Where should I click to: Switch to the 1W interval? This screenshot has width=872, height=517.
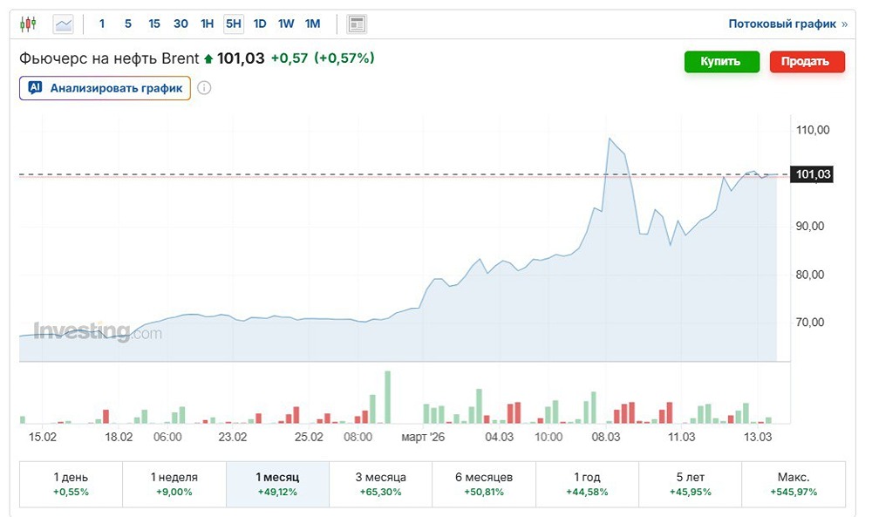click(x=286, y=24)
